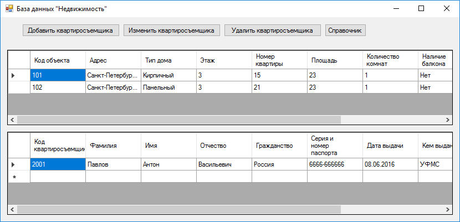This screenshot has height=222, width=460.
Task: Click the Гражданство column header
Action: [279, 146]
